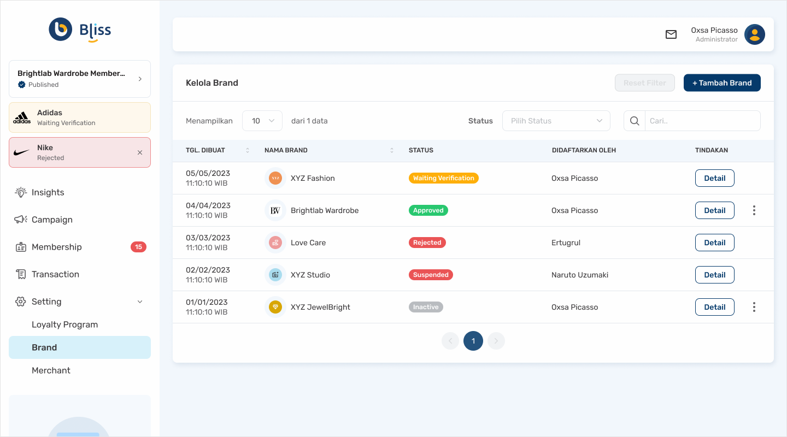Click the Suspended status badge
Screen dimensions: 787x437
[x=431, y=275]
